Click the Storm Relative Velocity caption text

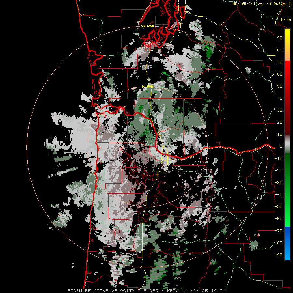pyautogui.click(x=146, y=291)
